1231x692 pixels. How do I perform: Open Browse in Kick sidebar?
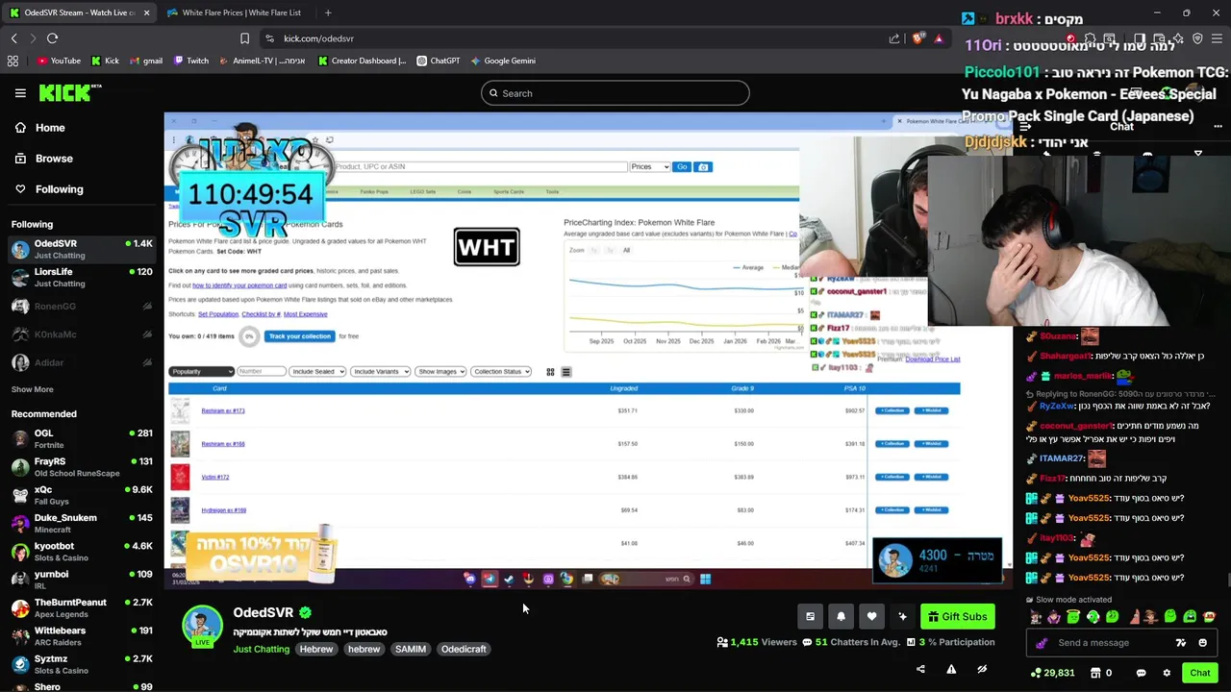(44, 159)
